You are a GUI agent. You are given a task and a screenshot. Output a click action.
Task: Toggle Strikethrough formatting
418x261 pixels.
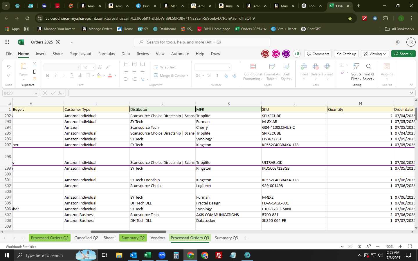click(x=80, y=76)
